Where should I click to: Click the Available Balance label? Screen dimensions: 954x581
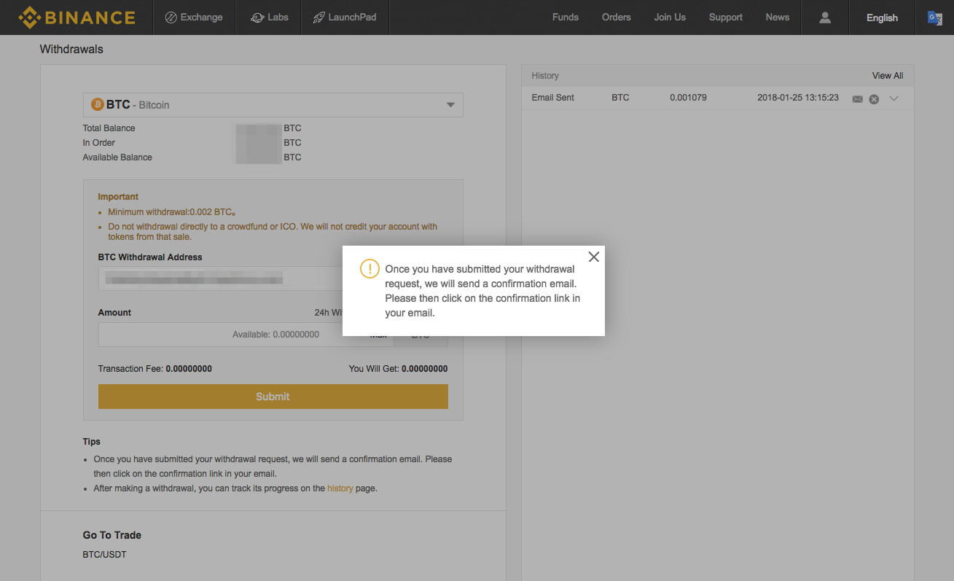pyautogui.click(x=117, y=157)
